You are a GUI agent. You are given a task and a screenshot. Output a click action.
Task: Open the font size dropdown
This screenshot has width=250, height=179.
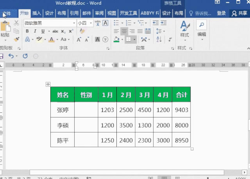91,23
